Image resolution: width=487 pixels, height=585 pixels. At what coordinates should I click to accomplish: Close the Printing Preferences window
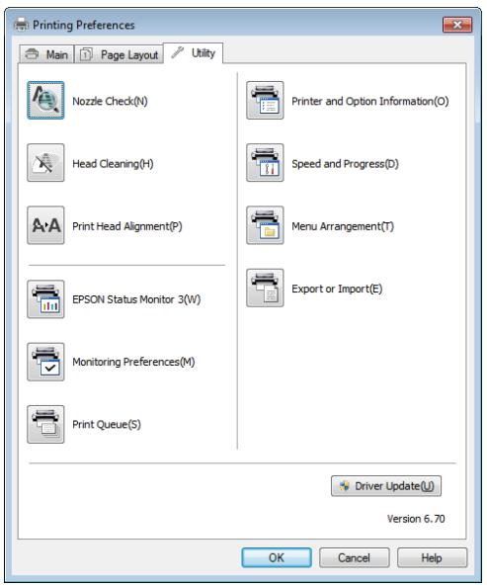pyautogui.click(x=457, y=25)
